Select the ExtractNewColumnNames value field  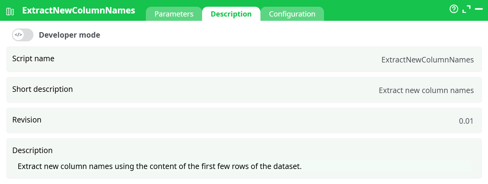coord(427,60)
